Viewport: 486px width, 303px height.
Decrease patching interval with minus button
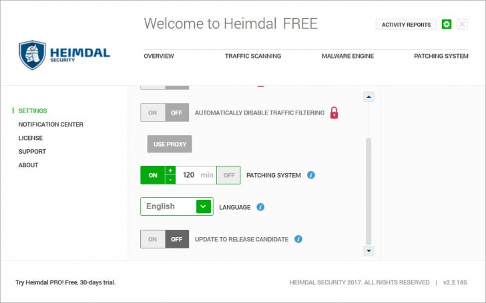(170, 180)
